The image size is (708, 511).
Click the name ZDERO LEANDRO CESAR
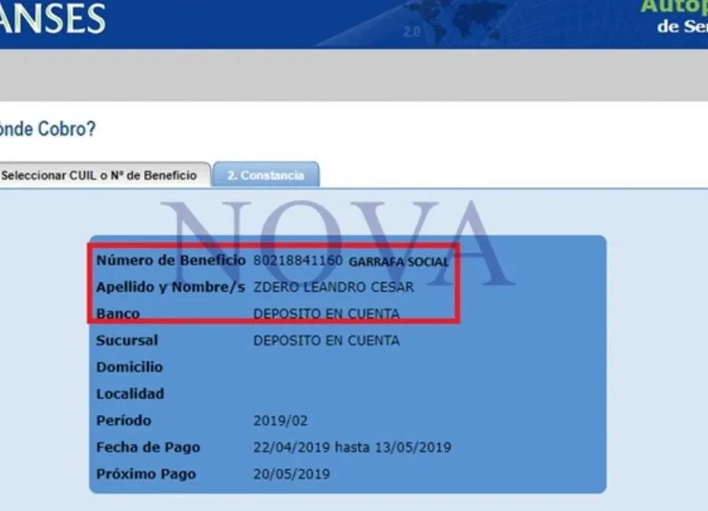click(334, 287)
